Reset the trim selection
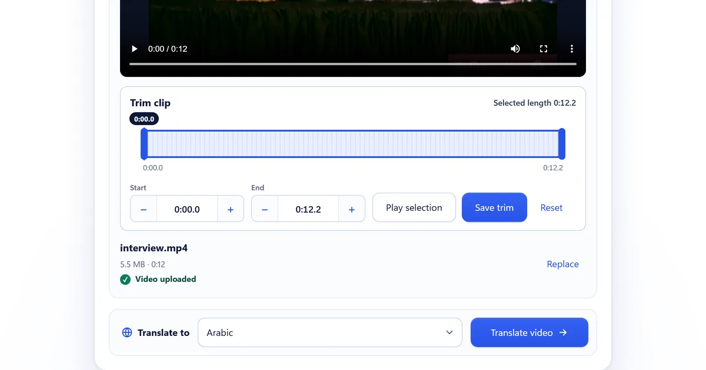 (551, 208)
